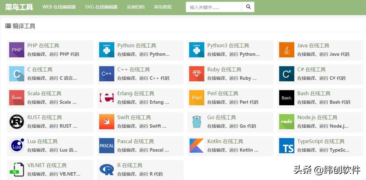Open the Perl 在线工具 link
The image size is (366, 180).
point(223,94)
